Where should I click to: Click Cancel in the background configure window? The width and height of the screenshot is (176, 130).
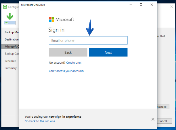(164, 121)
